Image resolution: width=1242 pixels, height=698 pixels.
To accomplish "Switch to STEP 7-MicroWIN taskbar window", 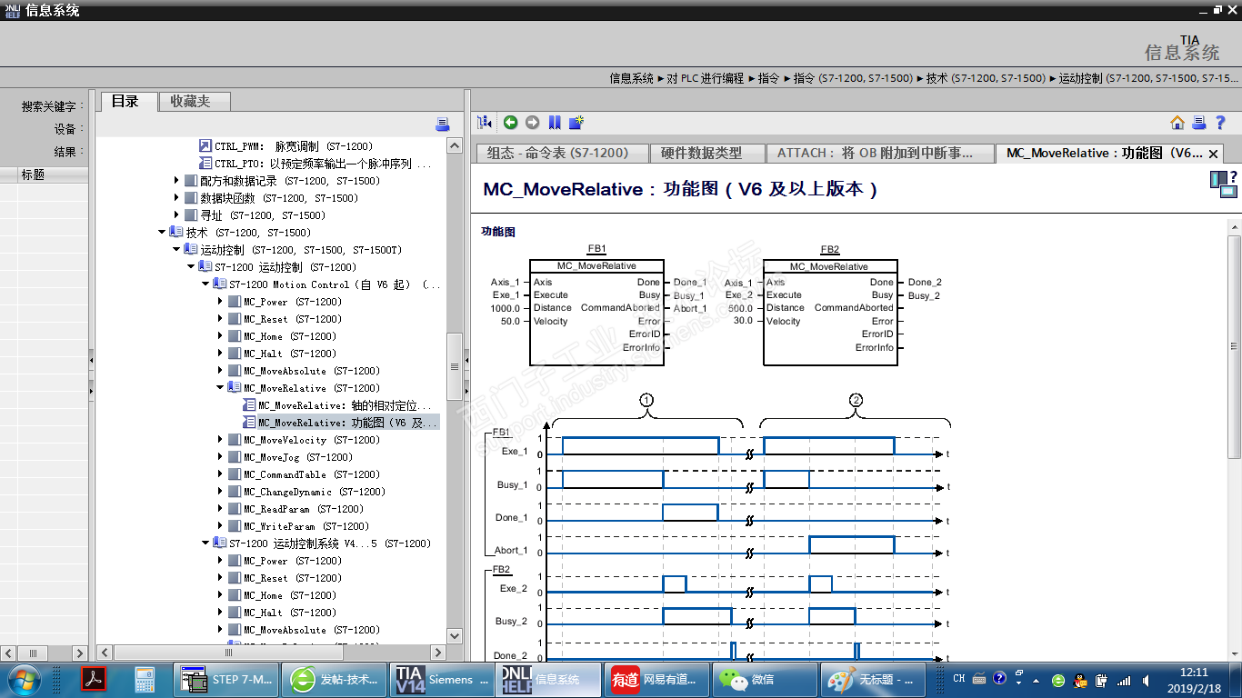I will (226, 679).
